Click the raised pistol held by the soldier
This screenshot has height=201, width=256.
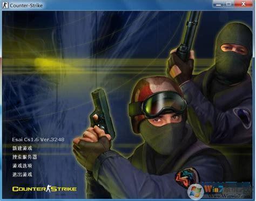pos(103,111)
